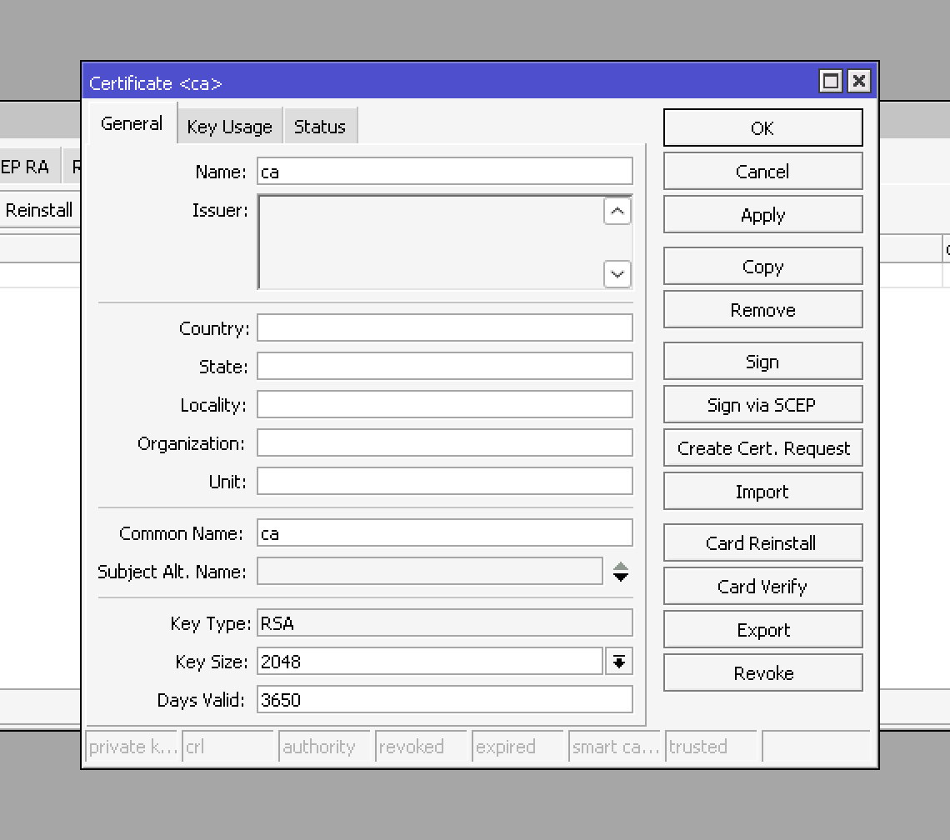Click the Days Valid field
Viewport: 950px width, 840px height.
point(444,700)
